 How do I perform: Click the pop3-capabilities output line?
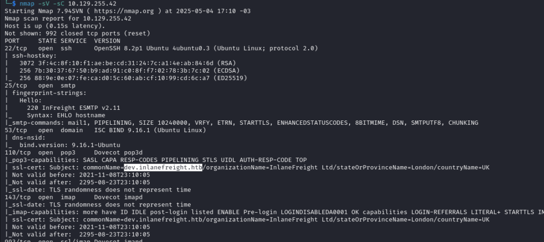click(156, 160)
